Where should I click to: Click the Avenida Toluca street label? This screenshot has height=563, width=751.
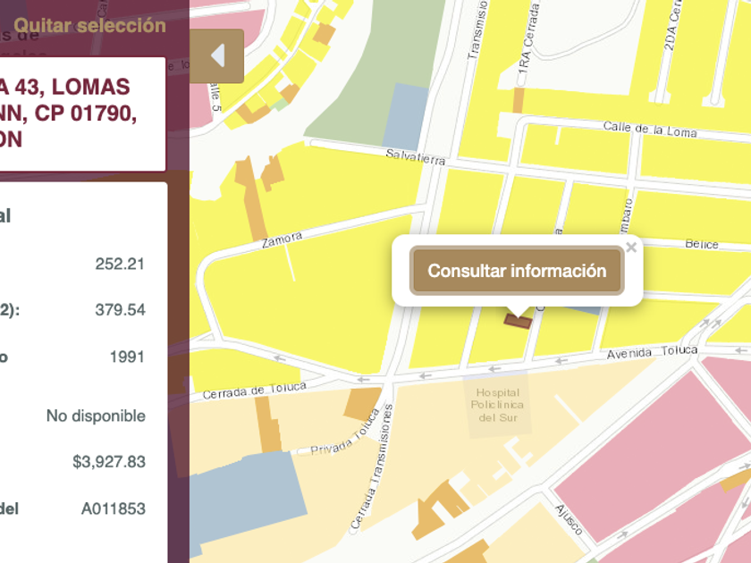point(652,352)
